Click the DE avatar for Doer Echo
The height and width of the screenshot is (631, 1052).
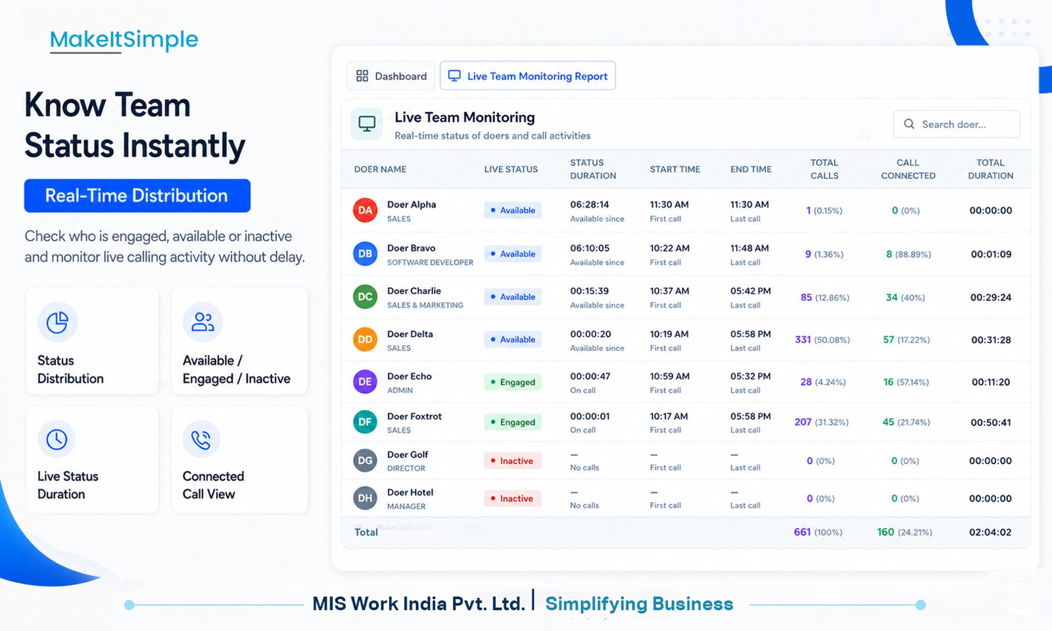pos(365,382)
